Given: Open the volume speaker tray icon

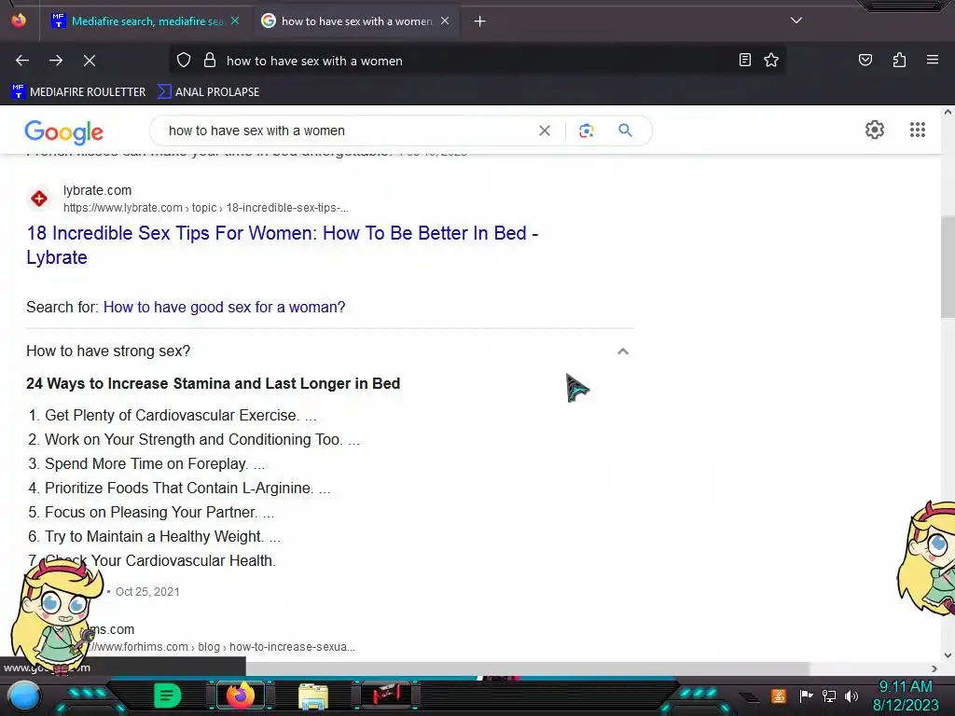Looking at the screenshot, I should 851,695.
